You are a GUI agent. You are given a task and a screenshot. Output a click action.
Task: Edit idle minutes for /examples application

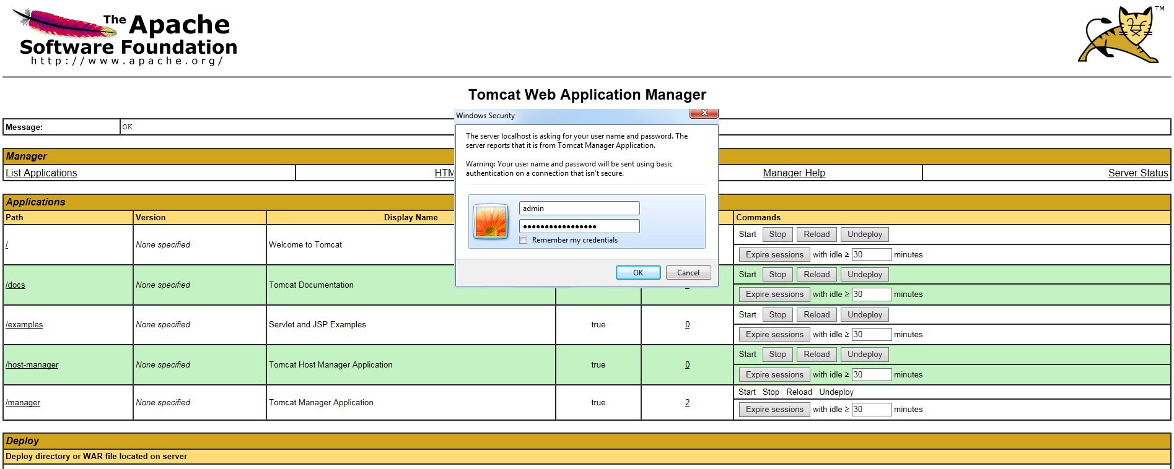tap(872, 335)
